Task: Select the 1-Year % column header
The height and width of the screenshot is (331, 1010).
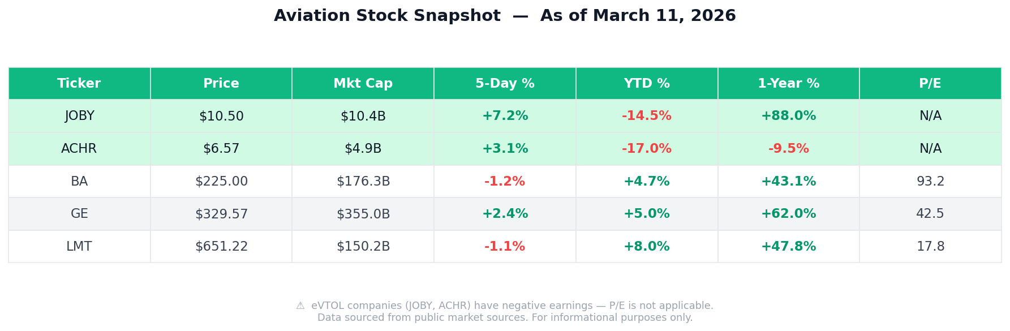Action: (x=788, y=84)
